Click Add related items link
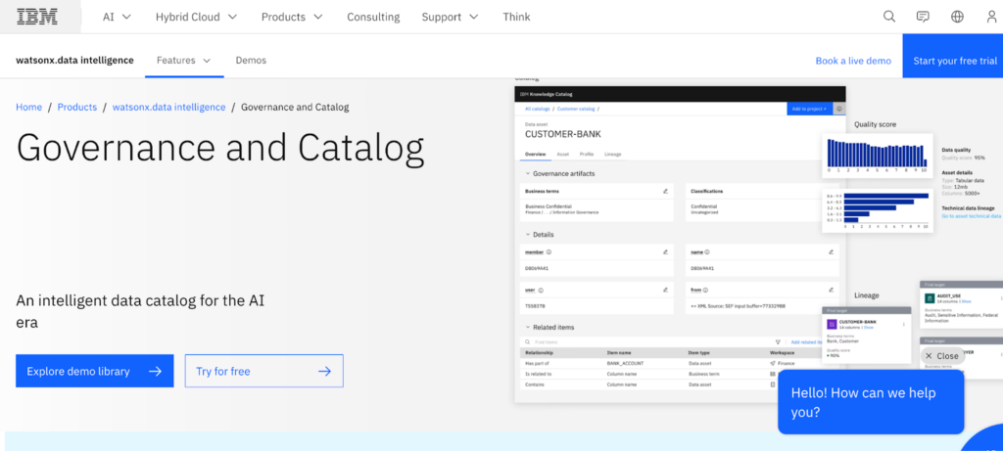This screenshot has width=1003, height=451. click(806, 342)
